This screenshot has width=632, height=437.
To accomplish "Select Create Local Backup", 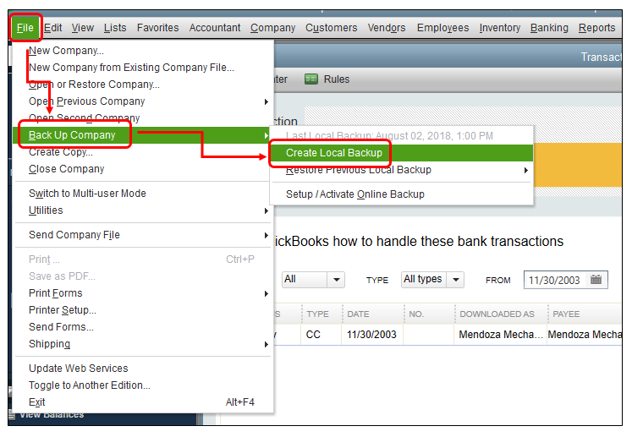I will click(402, 153).
